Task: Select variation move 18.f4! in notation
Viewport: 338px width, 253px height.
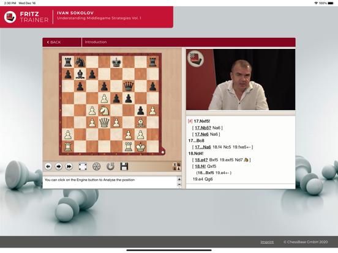Action: pos(200,166)
